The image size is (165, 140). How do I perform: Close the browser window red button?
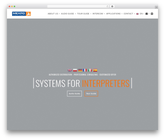10,6
